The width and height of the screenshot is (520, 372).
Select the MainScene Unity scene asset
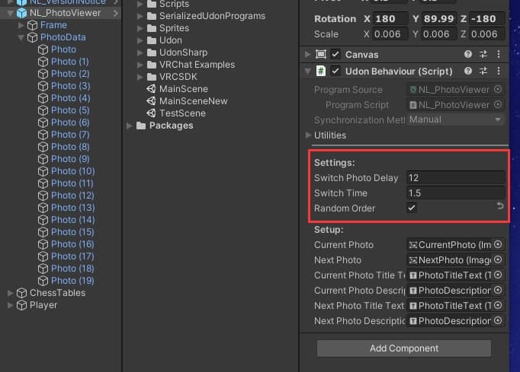tap(183, 89)
